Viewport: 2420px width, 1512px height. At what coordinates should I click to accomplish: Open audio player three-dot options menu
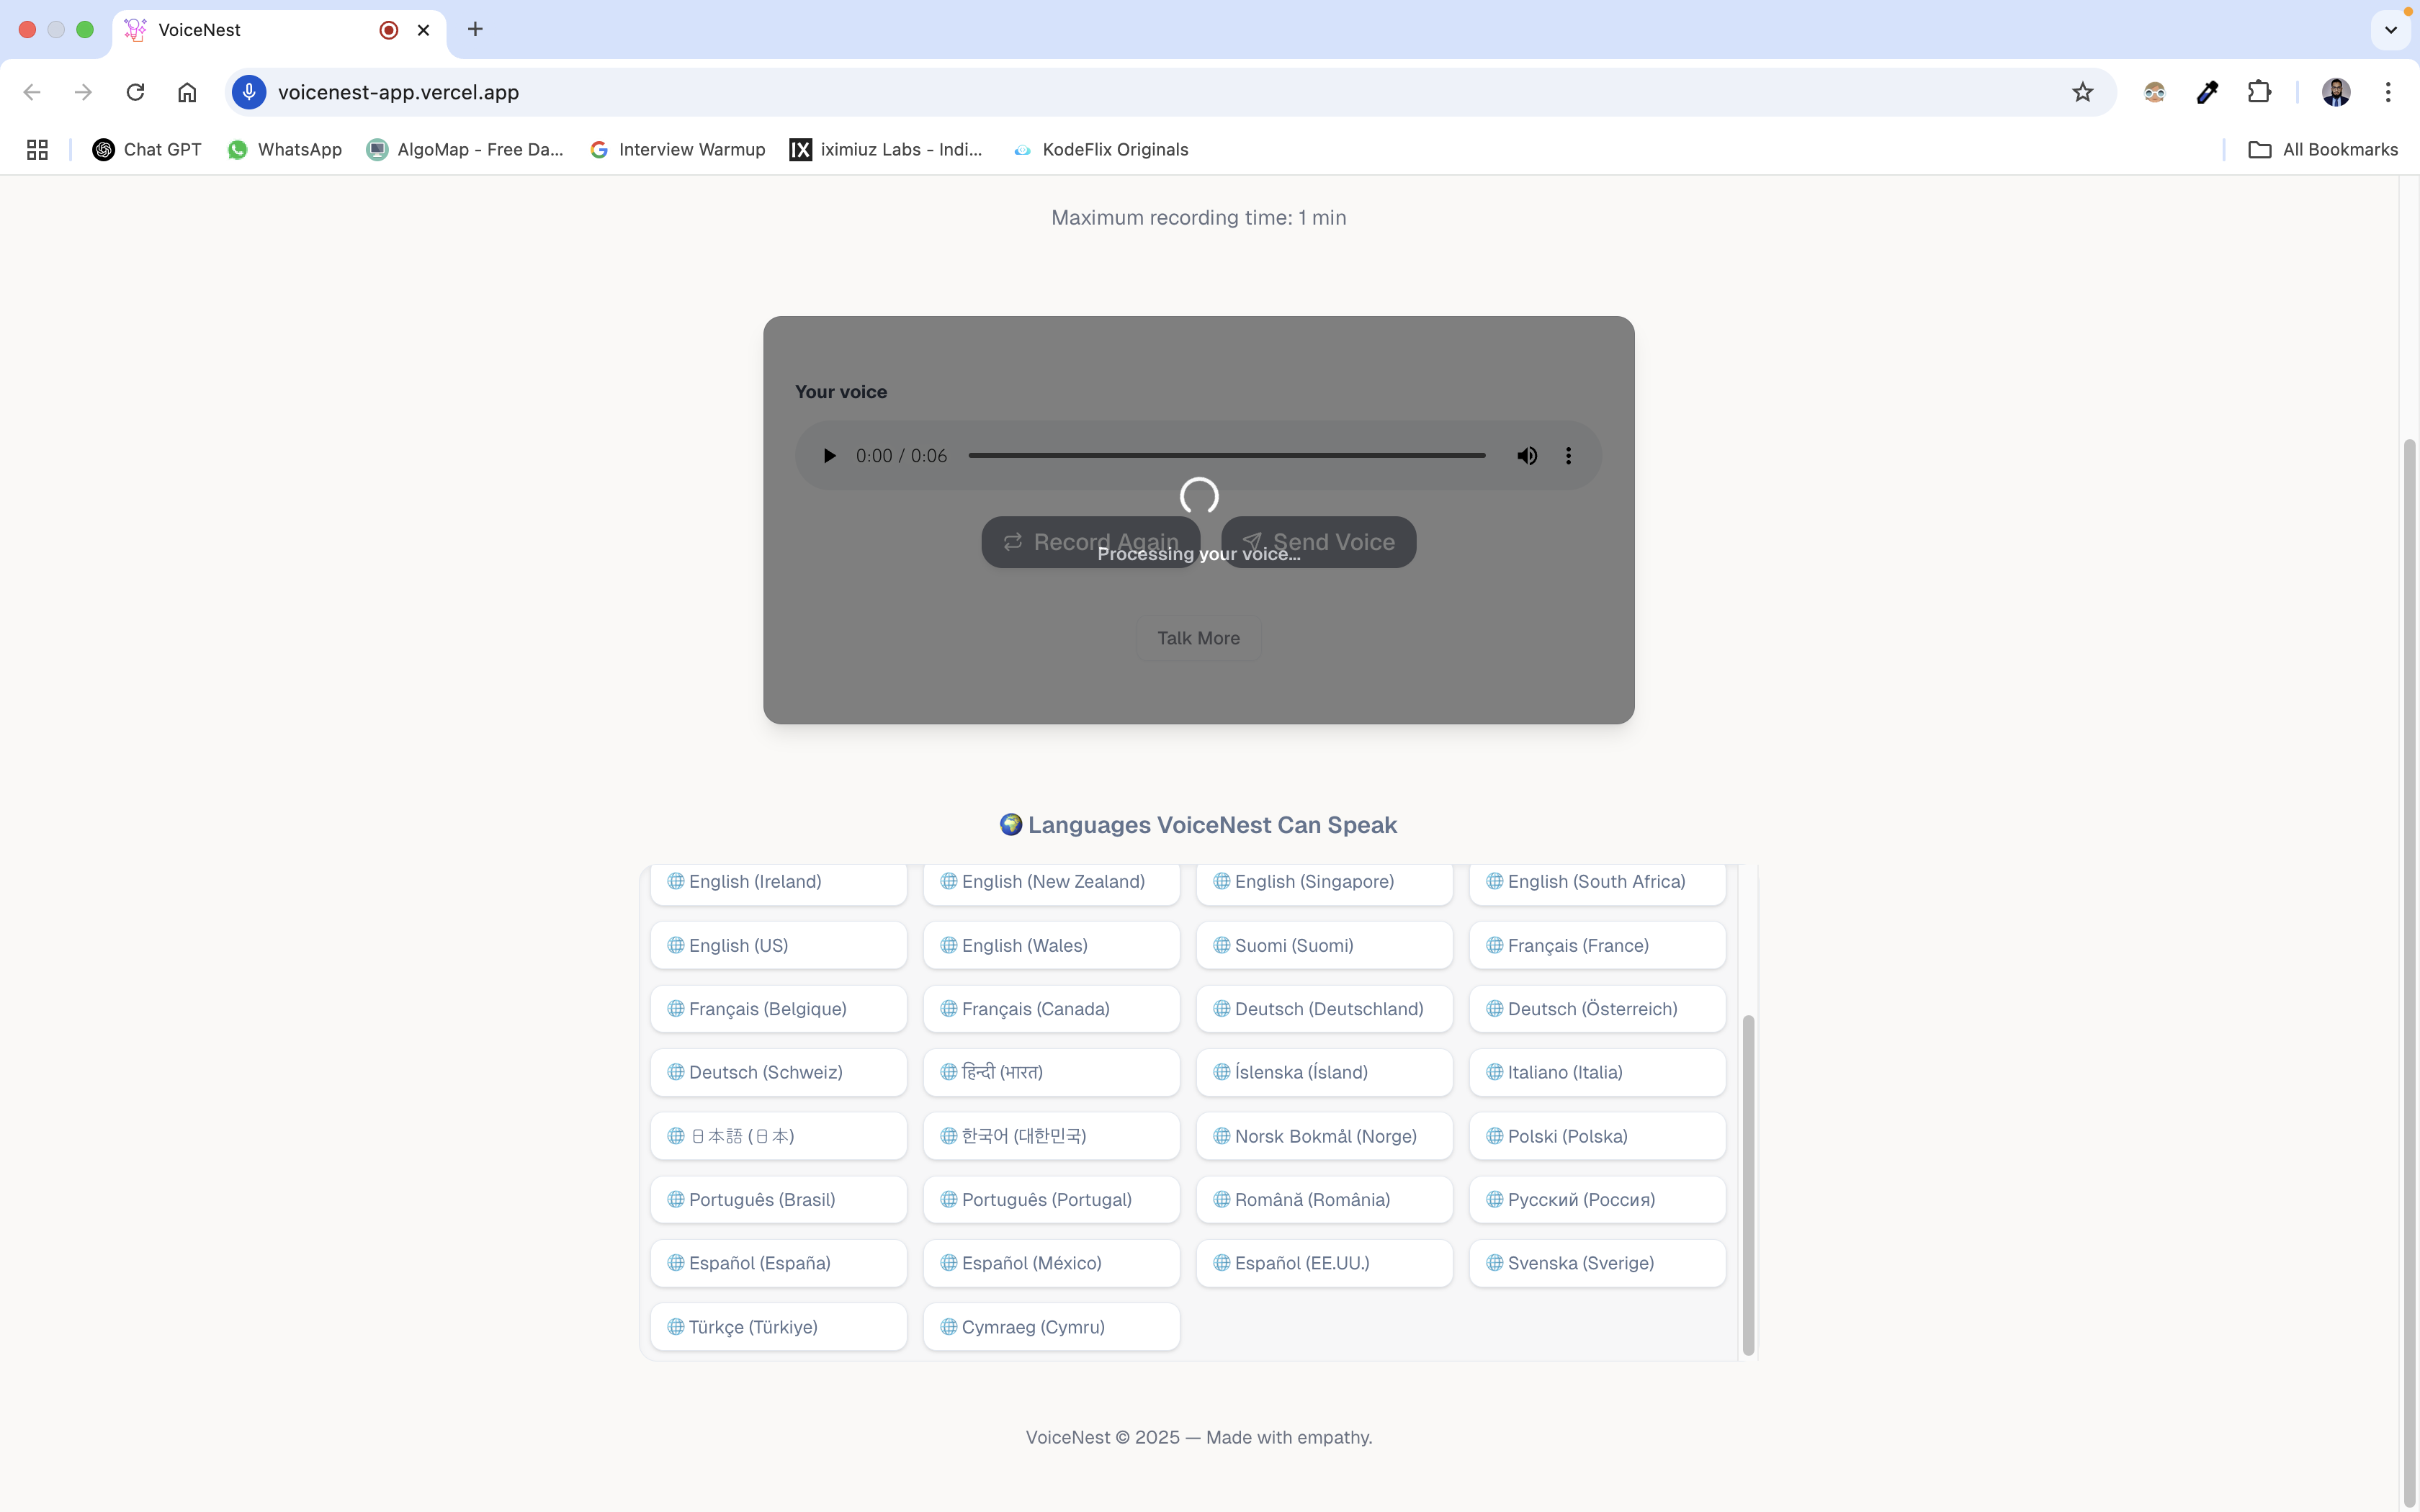pyautogui.click(x=1568, y=456)
